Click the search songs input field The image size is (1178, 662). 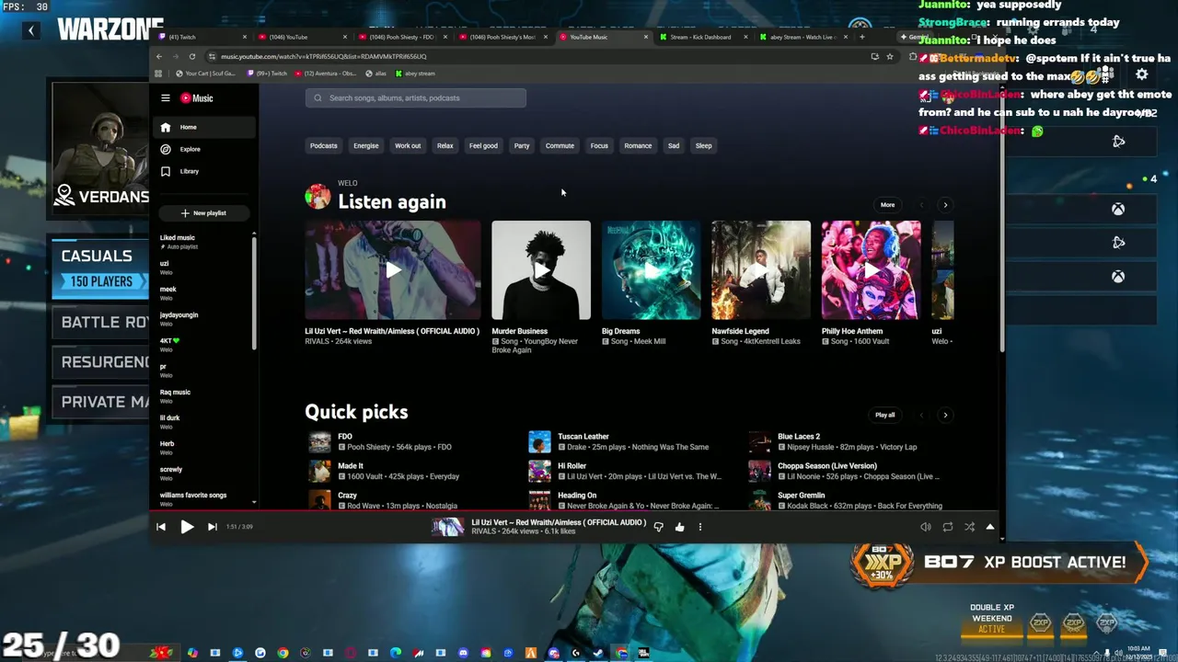point(416,97)
